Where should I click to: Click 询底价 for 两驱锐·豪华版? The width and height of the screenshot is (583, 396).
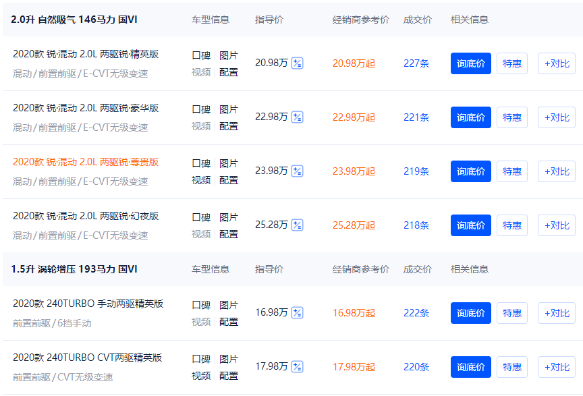pos(471,117)
